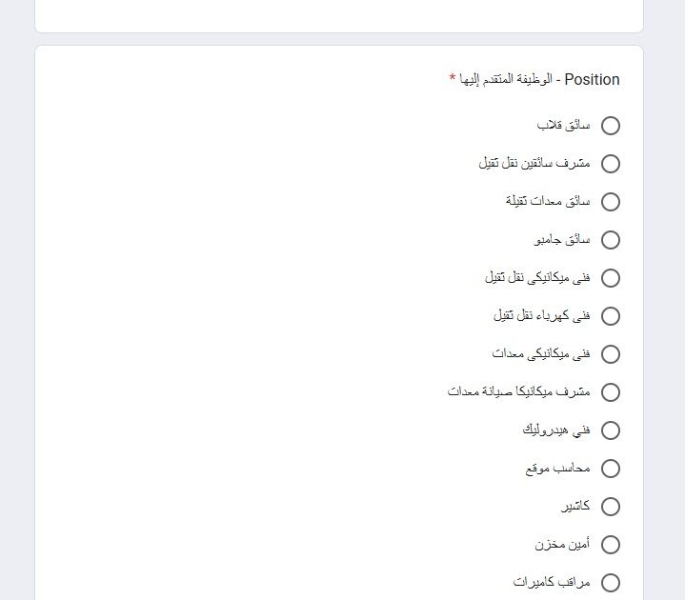The height and width of the screenshot is (600, 685).
Task: Pick 'مشرف ميكانيكا صيانة معدات' radio button
Action: coord(611,392)
